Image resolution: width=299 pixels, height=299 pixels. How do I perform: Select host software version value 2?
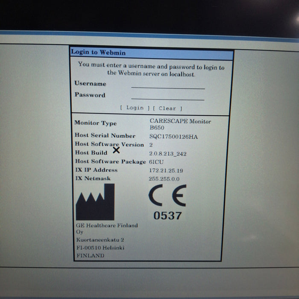click(x=151, y=145)
